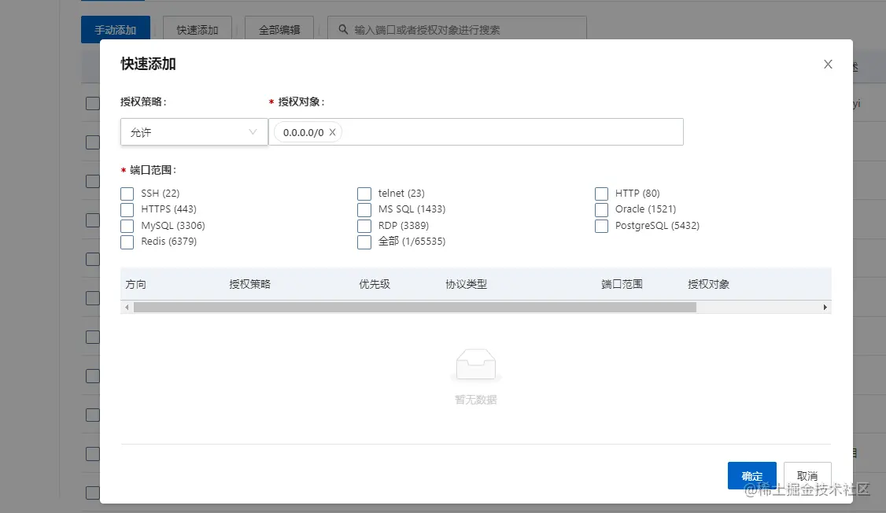
Task: Check the Oracle (1521) port checkbox
Action: coord(601,209)
